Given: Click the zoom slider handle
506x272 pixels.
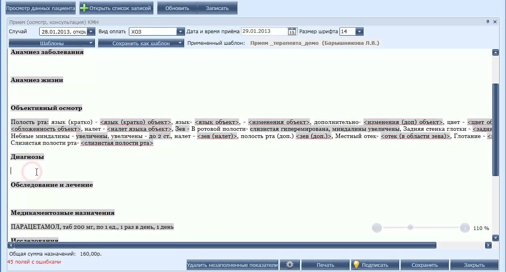Looking at the screenshot, I should pos(410,227).
